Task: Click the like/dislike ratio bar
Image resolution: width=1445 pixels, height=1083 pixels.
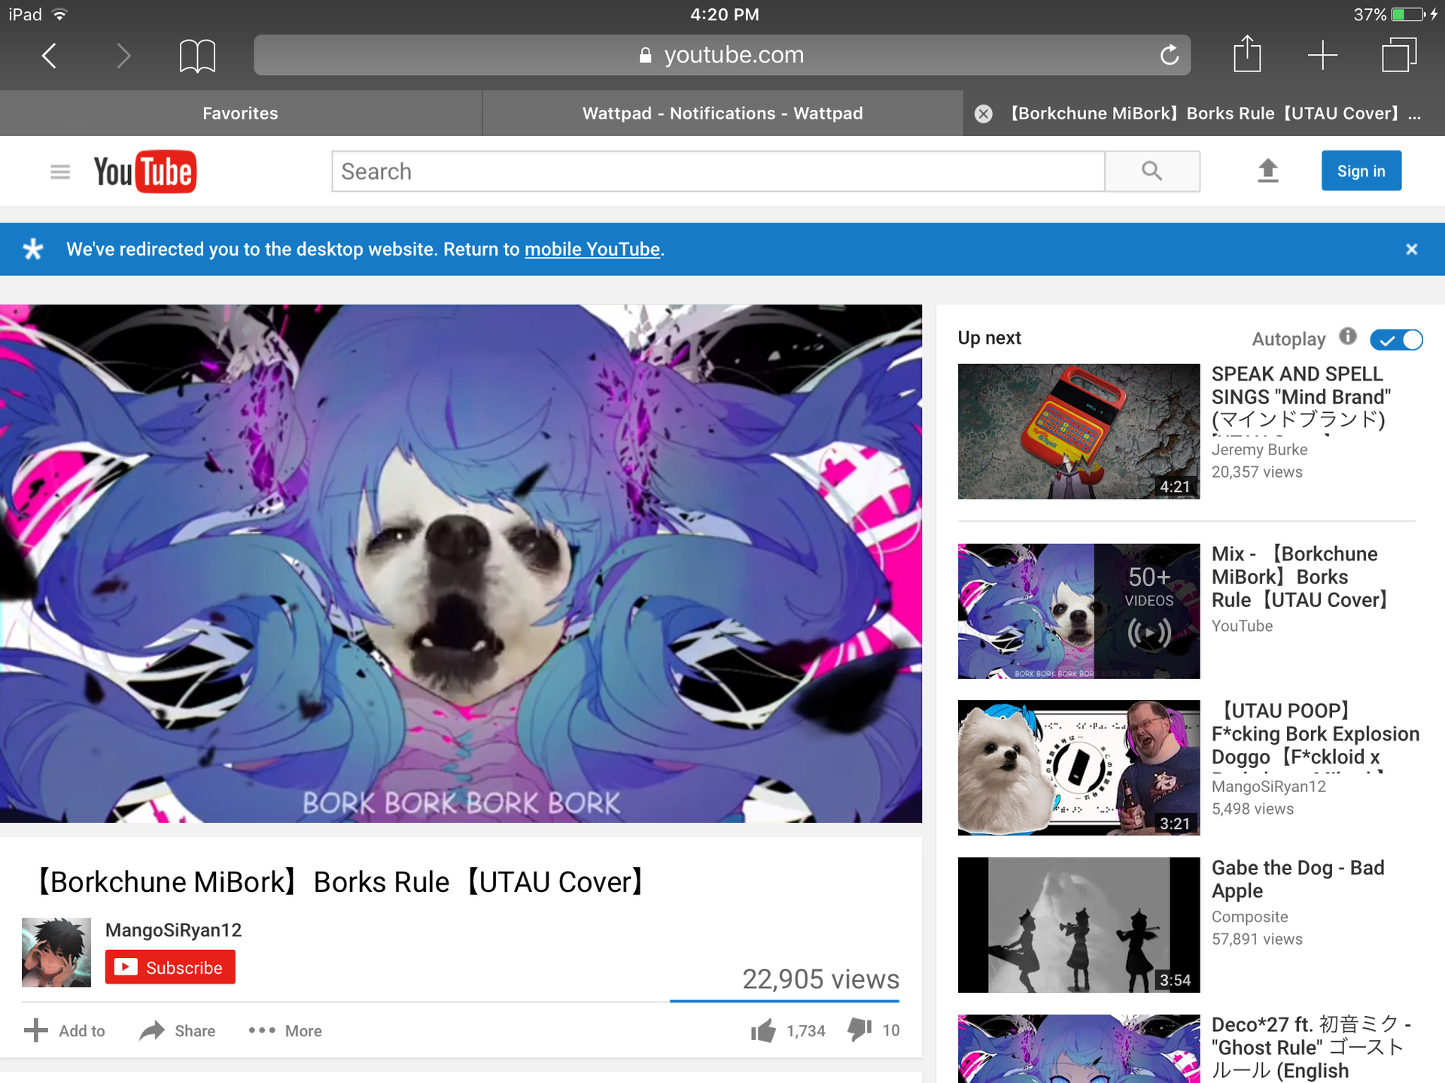Action: pyautogui.click(x=784, y=1001)
